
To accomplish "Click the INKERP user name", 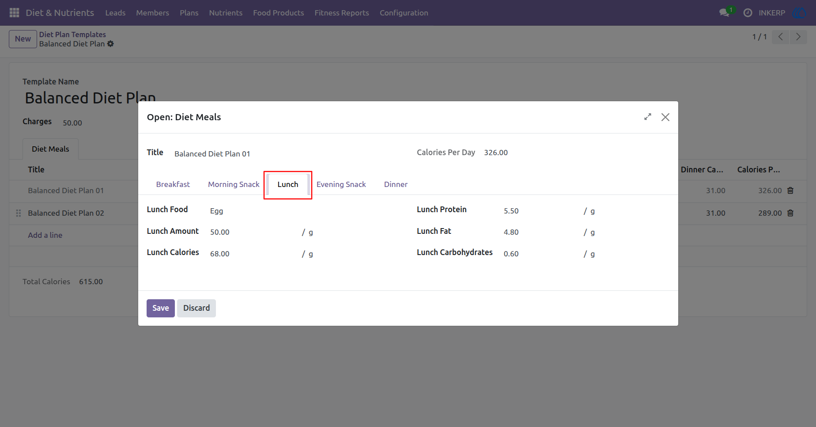I will [772, 13].
